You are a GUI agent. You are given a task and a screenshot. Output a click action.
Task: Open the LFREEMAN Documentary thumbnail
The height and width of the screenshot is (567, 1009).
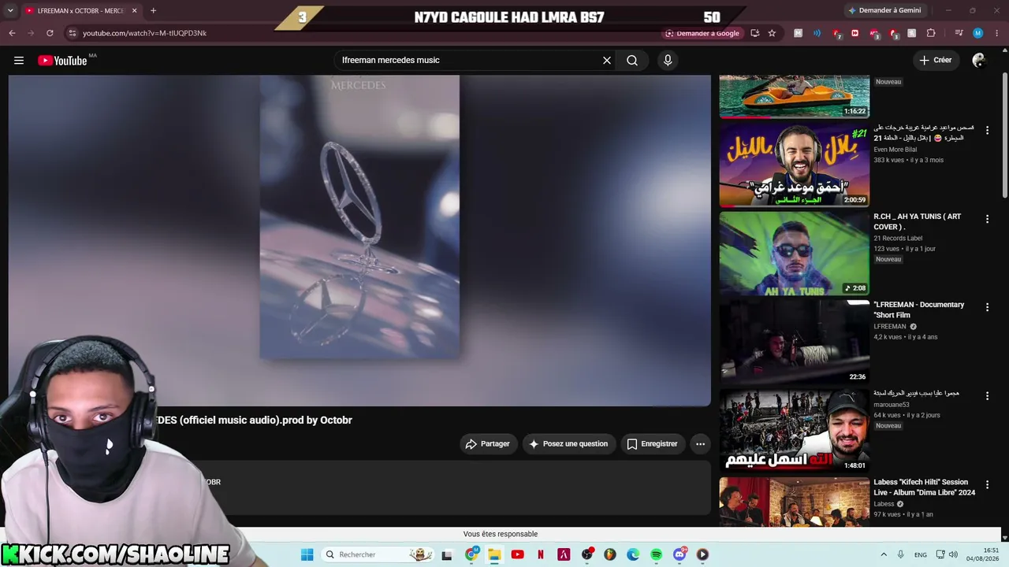794,342
